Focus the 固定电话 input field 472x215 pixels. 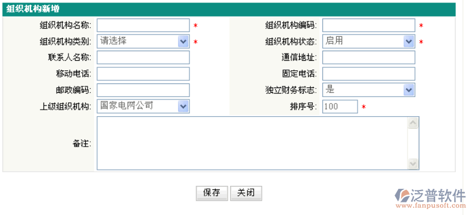[369, 74]
